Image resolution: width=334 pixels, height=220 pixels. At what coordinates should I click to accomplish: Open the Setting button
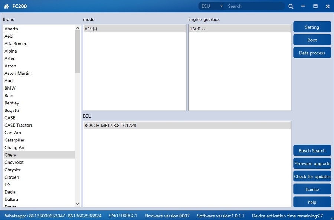pos(312,27)
